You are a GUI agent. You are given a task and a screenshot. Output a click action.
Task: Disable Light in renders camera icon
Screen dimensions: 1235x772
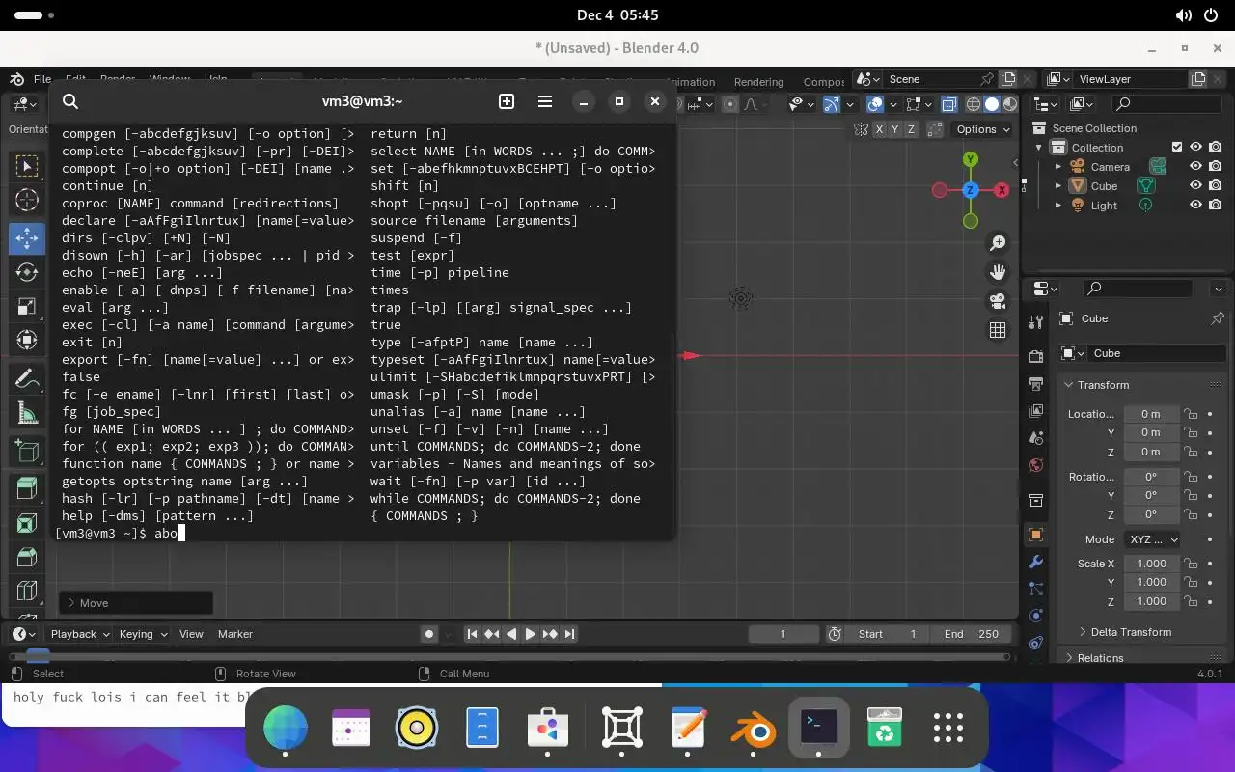tap(1215, 205)
